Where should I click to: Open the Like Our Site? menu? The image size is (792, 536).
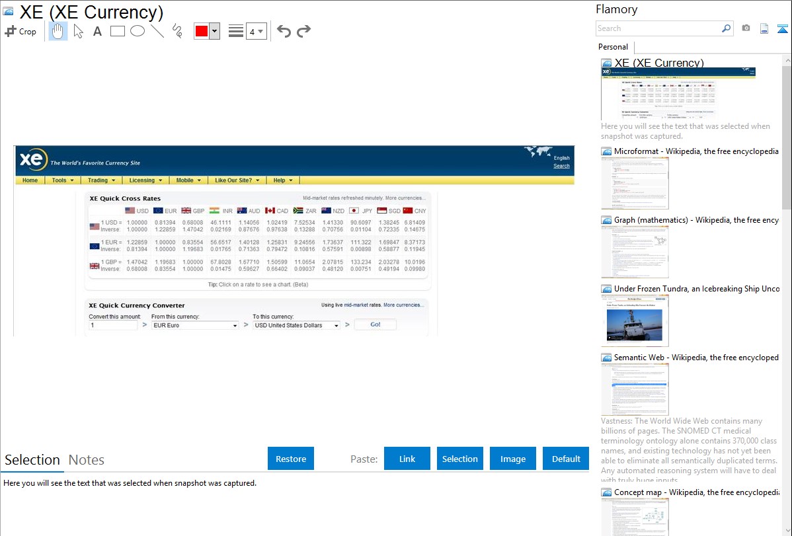pyautogui.click(x=237, y=180)
